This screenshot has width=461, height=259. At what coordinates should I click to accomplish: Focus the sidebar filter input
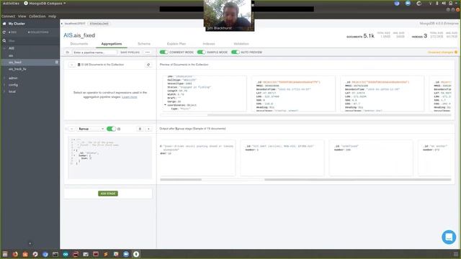[32, 41]
